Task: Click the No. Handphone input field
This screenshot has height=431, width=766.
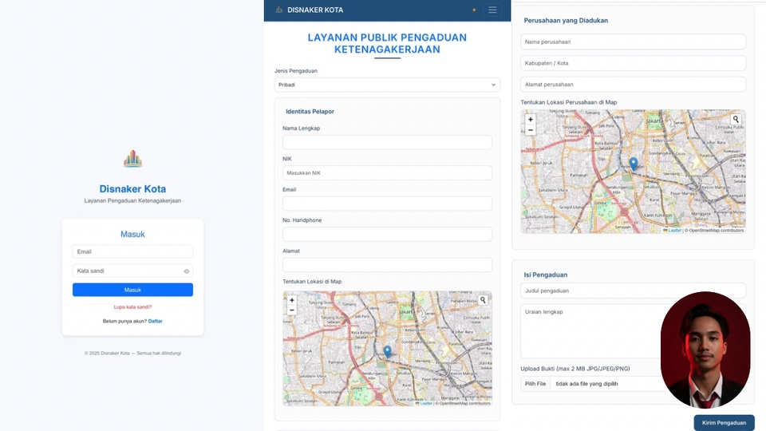Action: pyautogui.click(x=387, y=234)
